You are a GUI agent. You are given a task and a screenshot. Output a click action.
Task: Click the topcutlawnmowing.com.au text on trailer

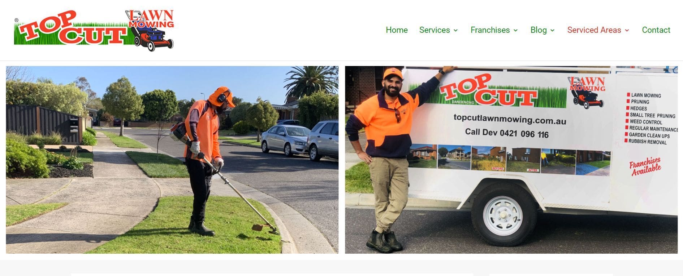[x=510, y=119]
